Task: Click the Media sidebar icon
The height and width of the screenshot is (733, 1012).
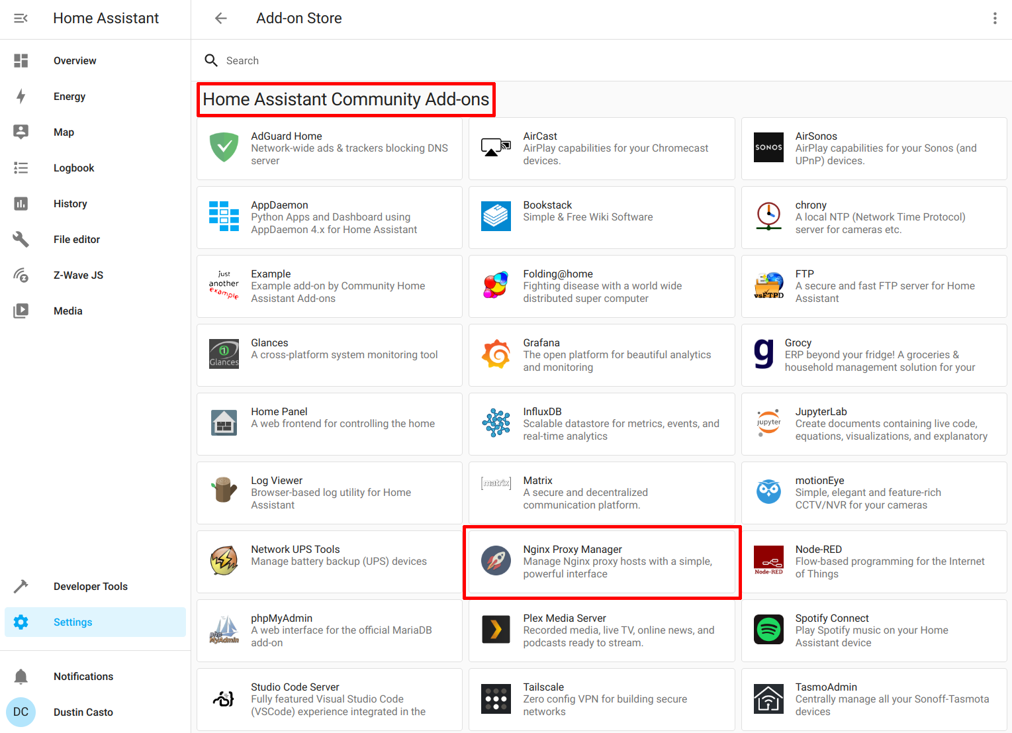Action: (x=21, y=311)
